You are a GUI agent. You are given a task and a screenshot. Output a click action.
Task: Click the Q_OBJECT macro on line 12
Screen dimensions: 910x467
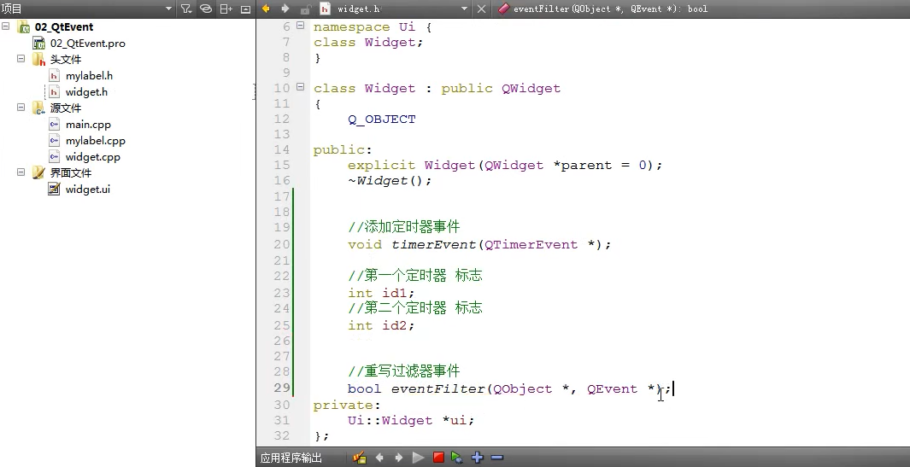382,119
